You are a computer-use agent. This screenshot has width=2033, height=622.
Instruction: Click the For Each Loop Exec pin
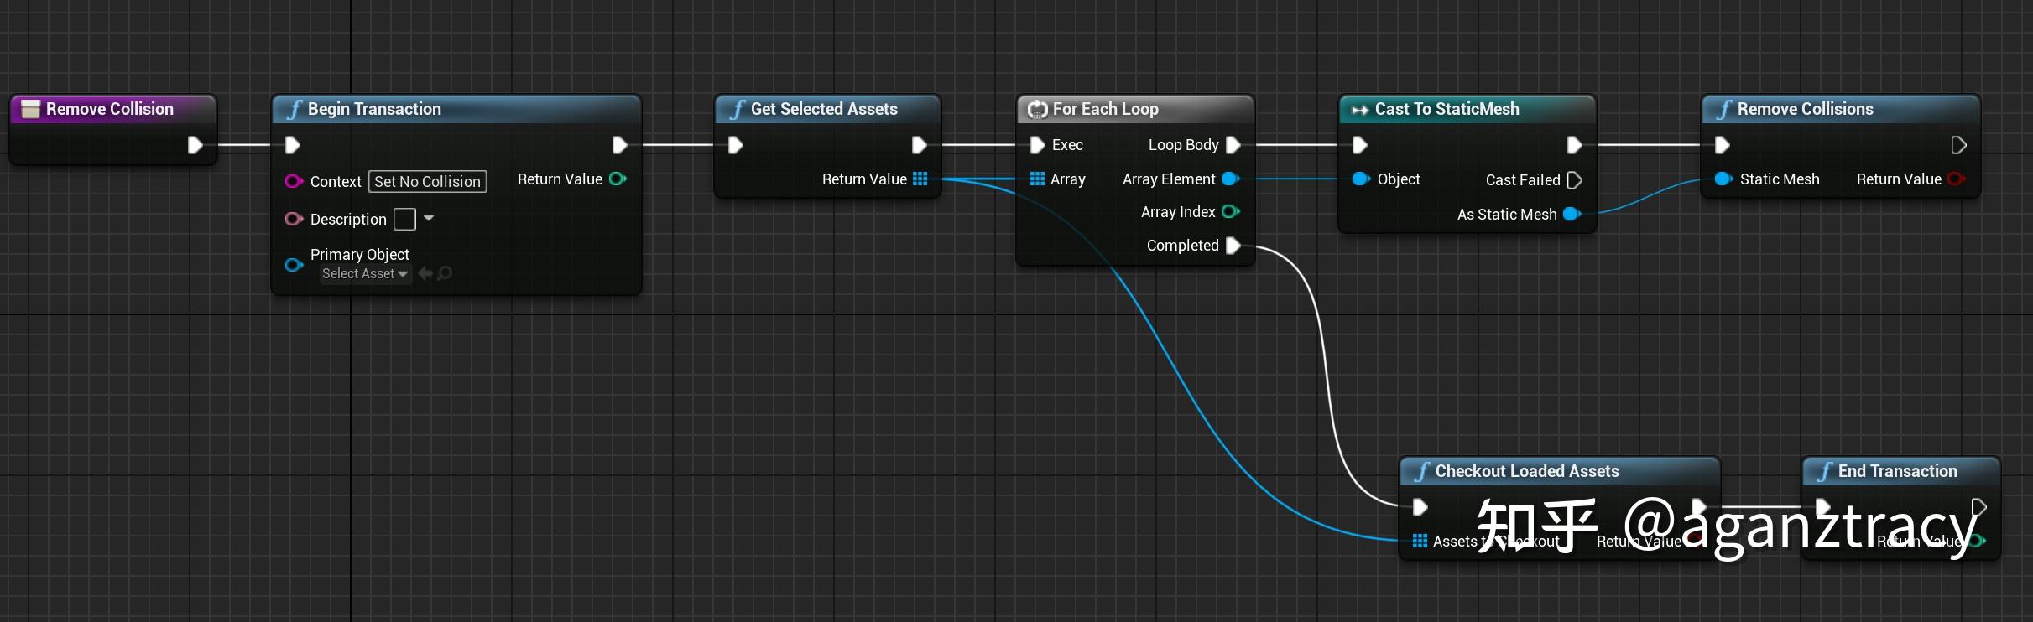point(1037,145)
